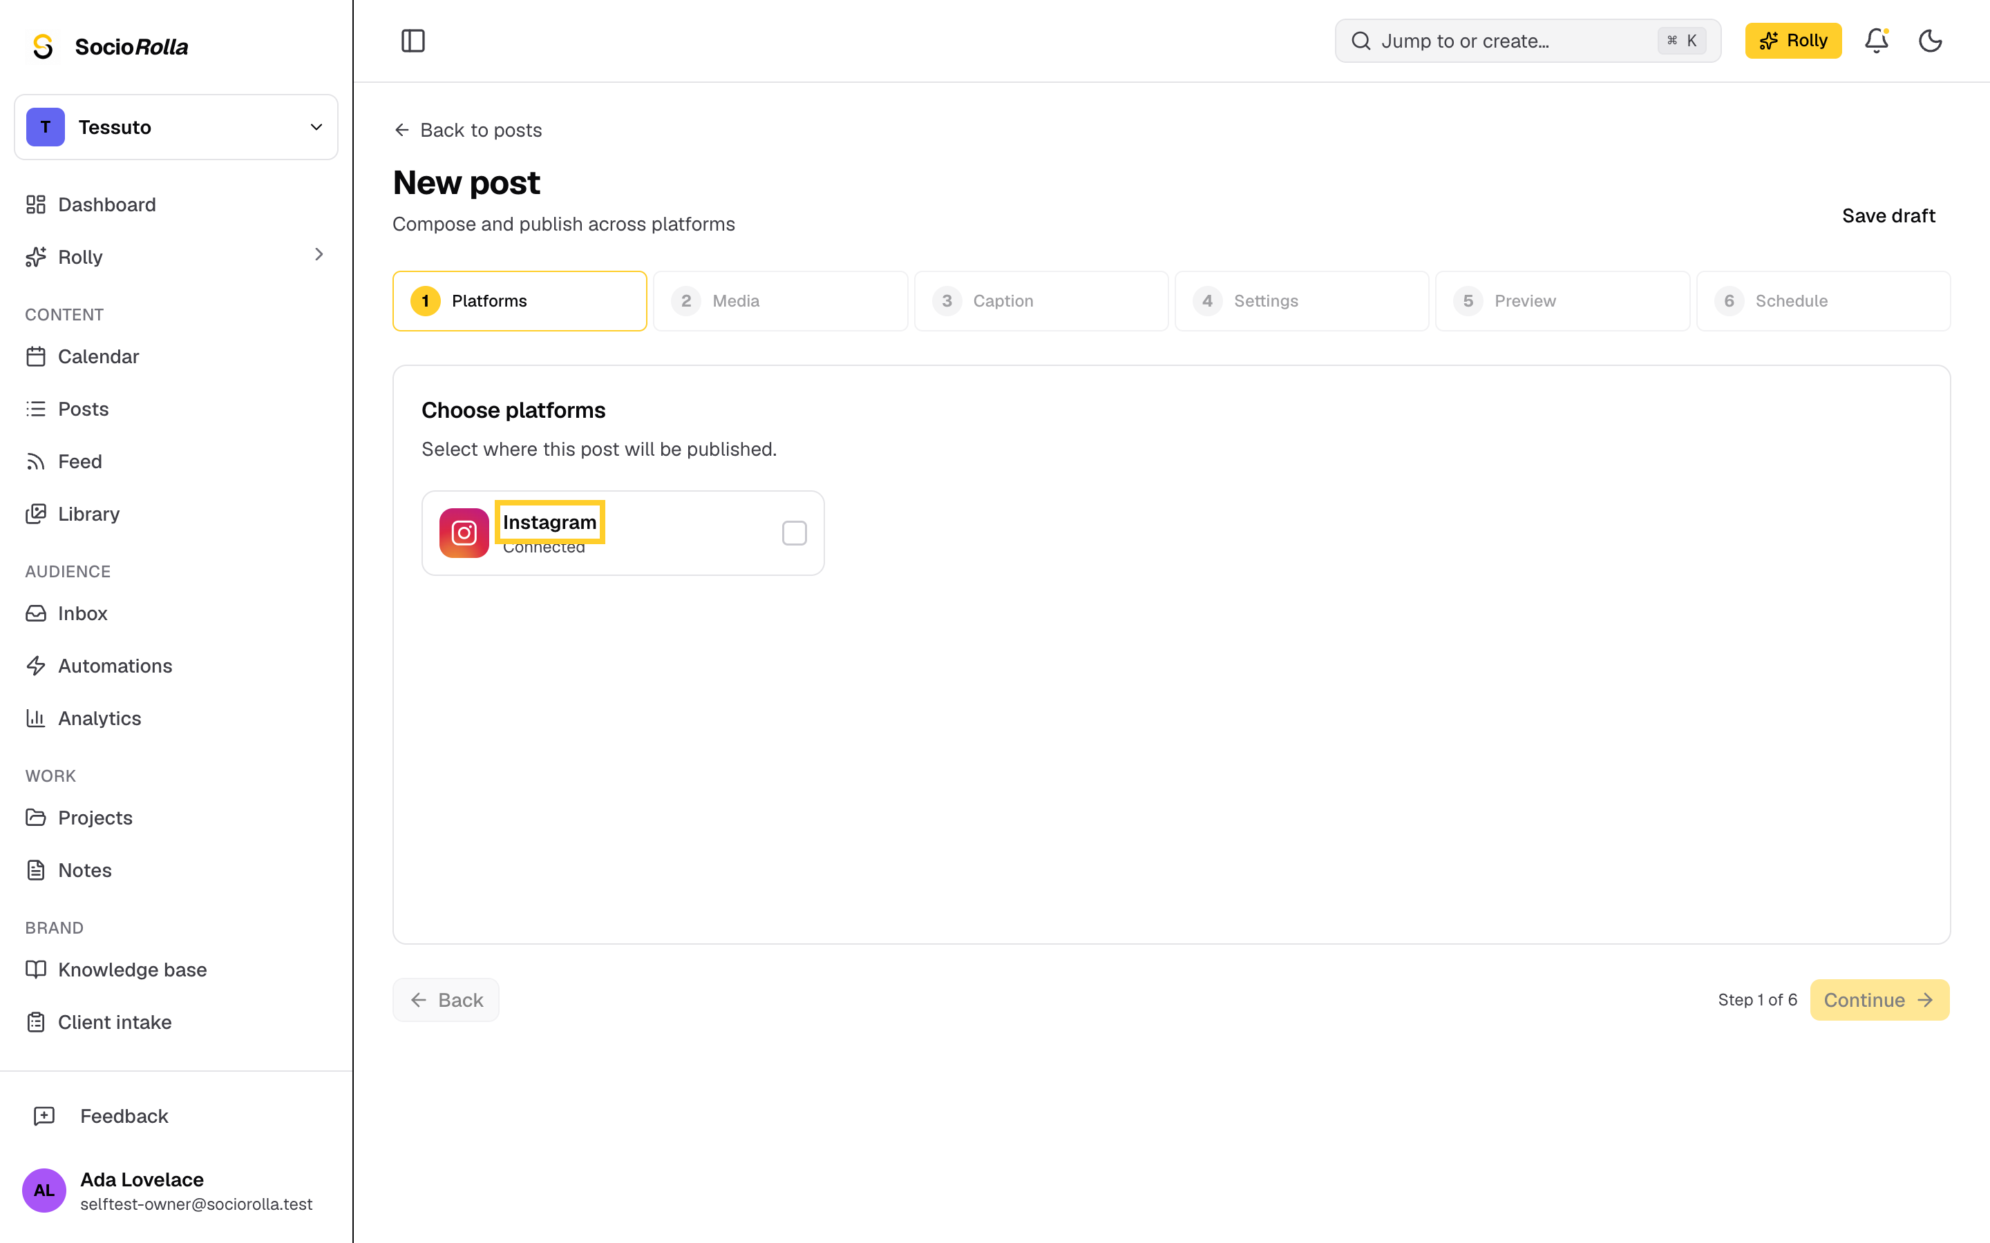
Task: Click the back arrow beside Back to posts
Action: click(x=402, y=130)
